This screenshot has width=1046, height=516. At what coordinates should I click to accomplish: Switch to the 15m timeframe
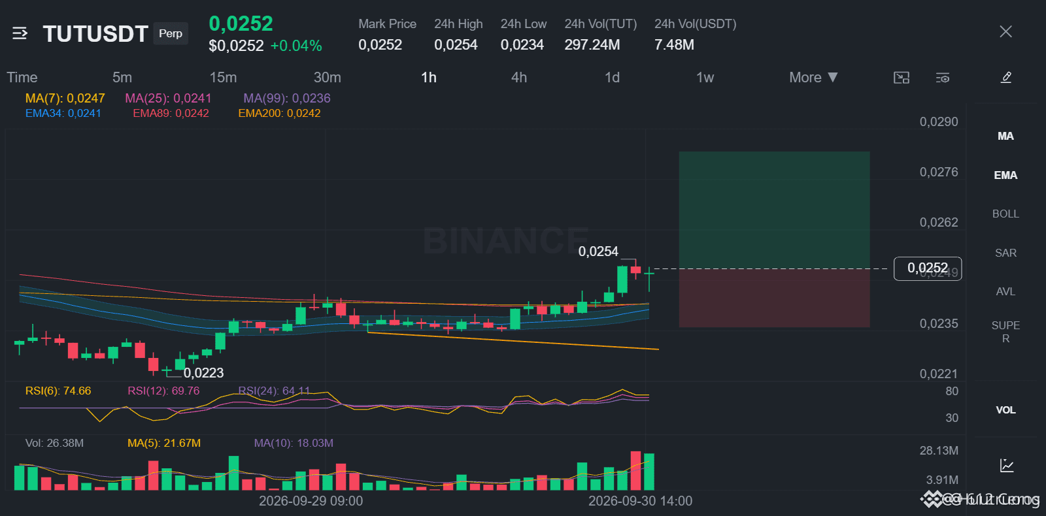click(x=223, y=77)
